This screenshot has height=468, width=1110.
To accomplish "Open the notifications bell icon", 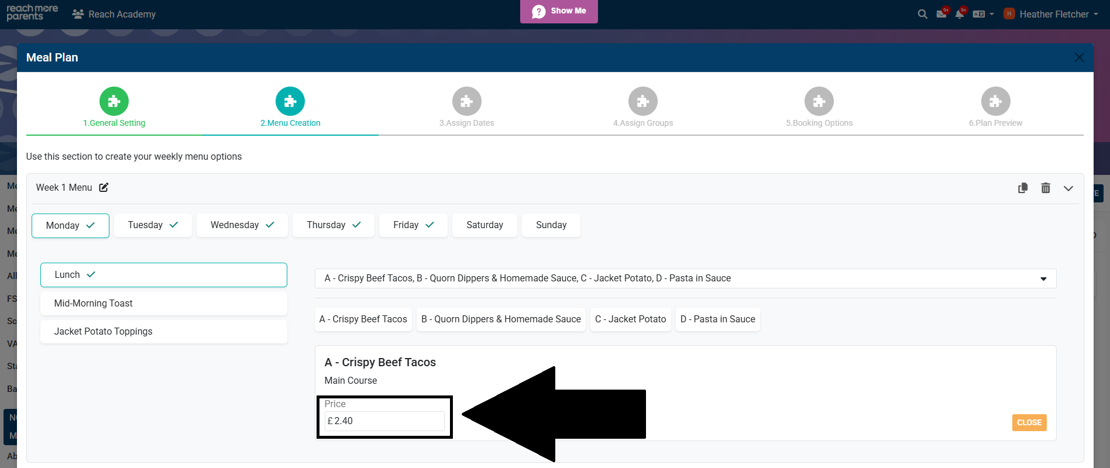I will (959, 14).
